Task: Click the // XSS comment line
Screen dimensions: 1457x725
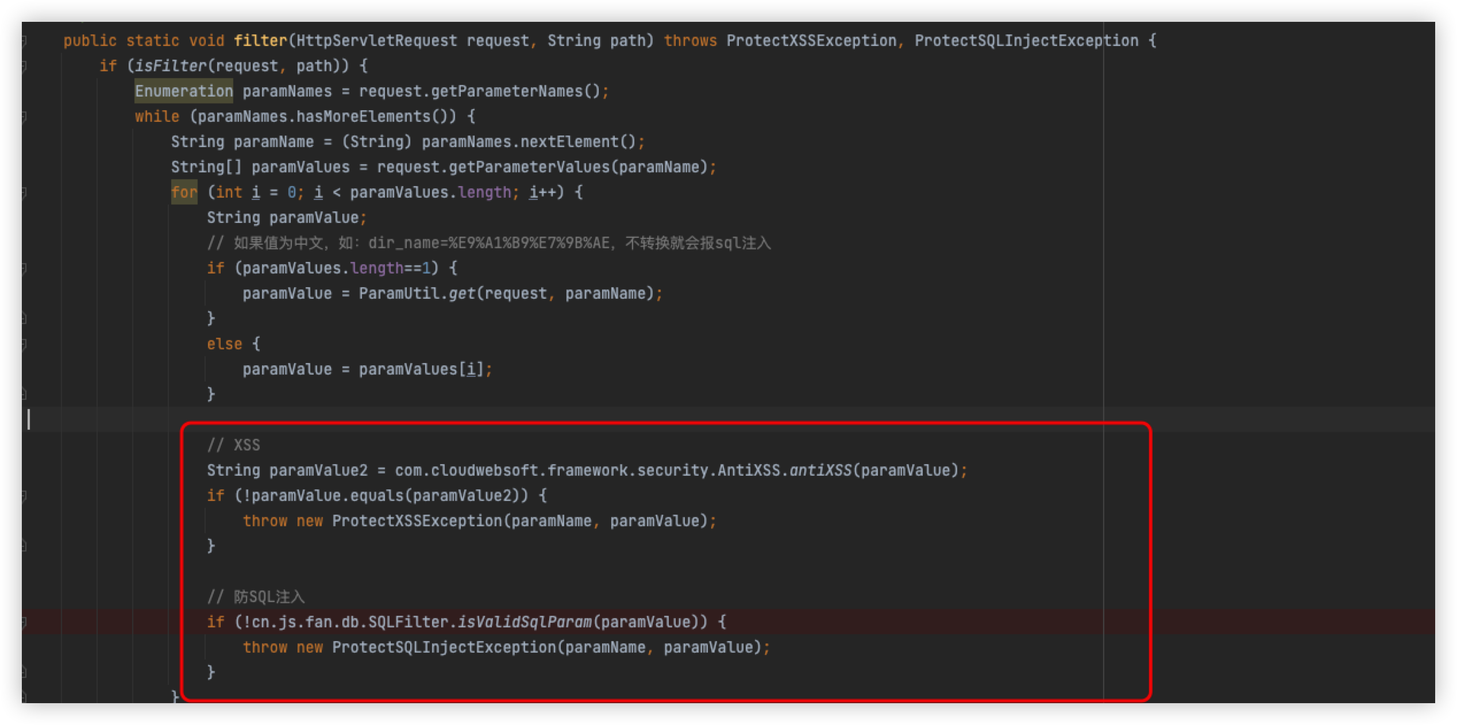Action: click(234, 445)
